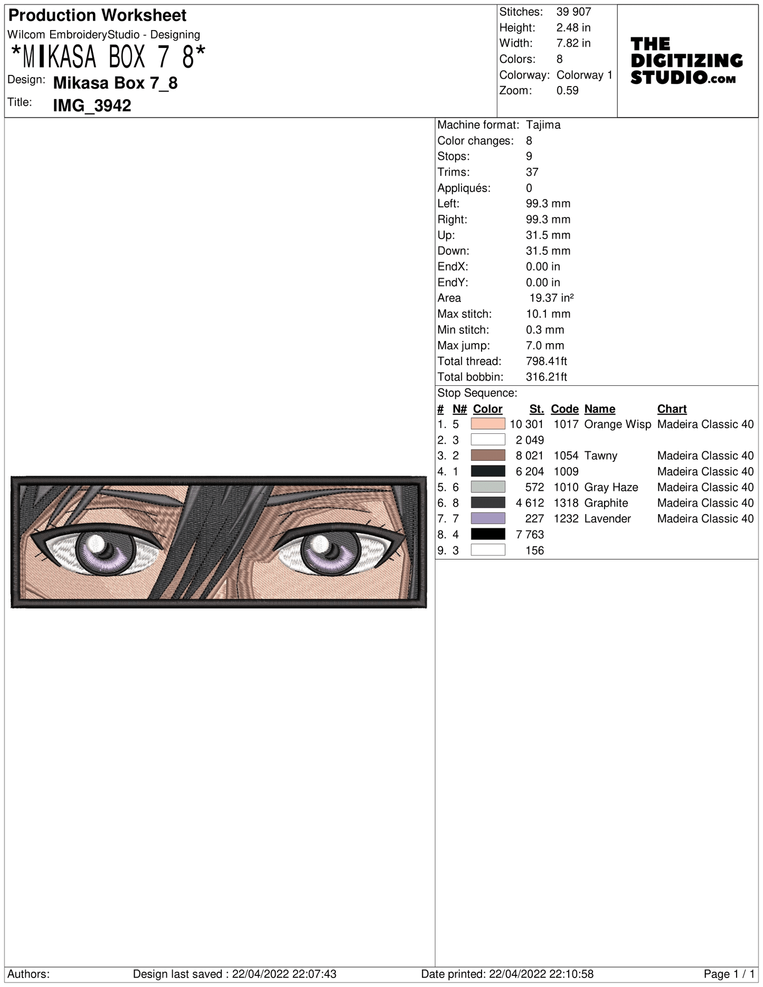Screen dimensions: 763x987
Task: Click the trims value '37'
Action: coord(532,172)
